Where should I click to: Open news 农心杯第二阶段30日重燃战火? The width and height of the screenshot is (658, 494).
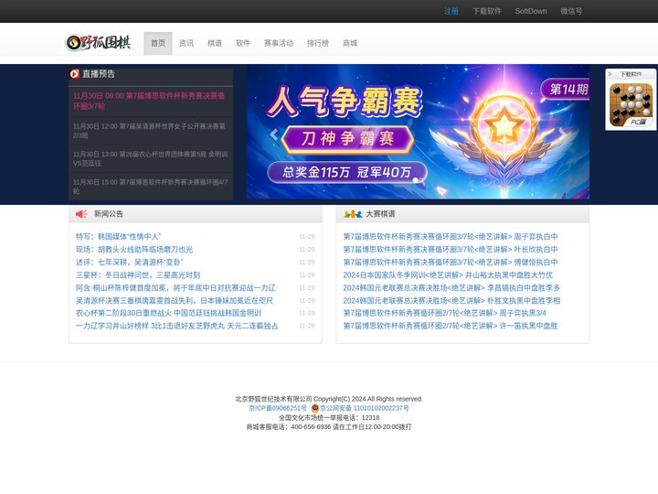pyautogui.click(x=168, y=313)
